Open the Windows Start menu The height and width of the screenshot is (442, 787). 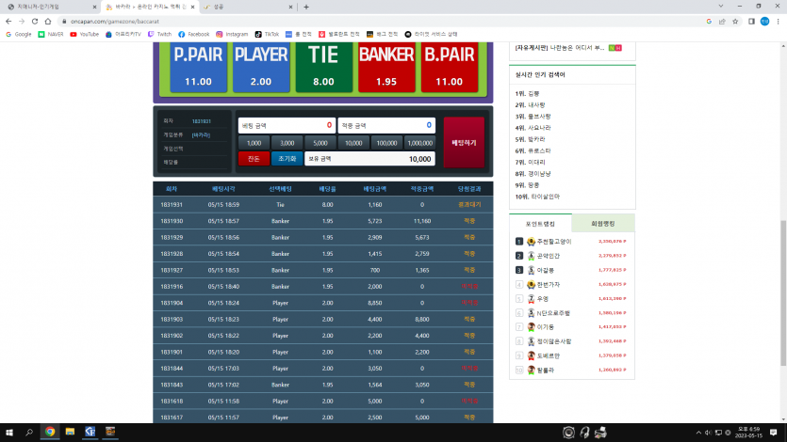(9, 432)
